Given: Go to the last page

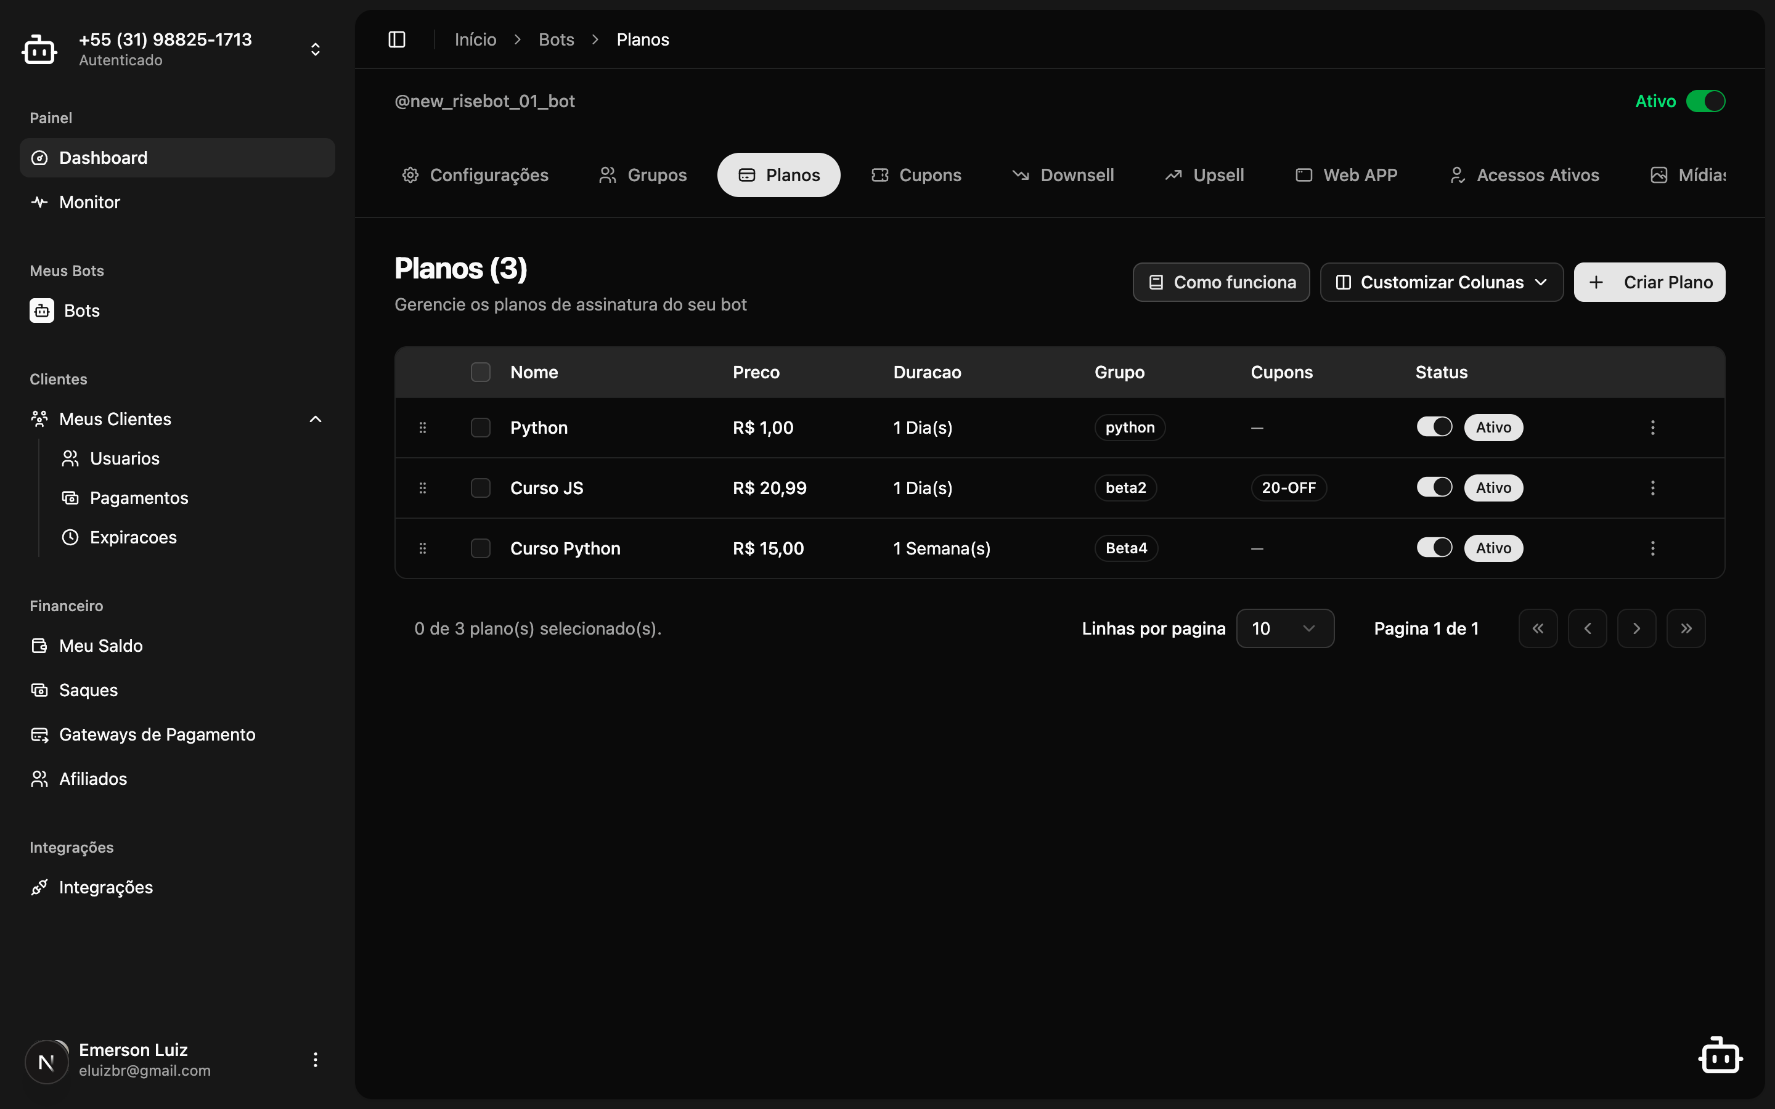Looking at the screenshot, I should 1686,628.
